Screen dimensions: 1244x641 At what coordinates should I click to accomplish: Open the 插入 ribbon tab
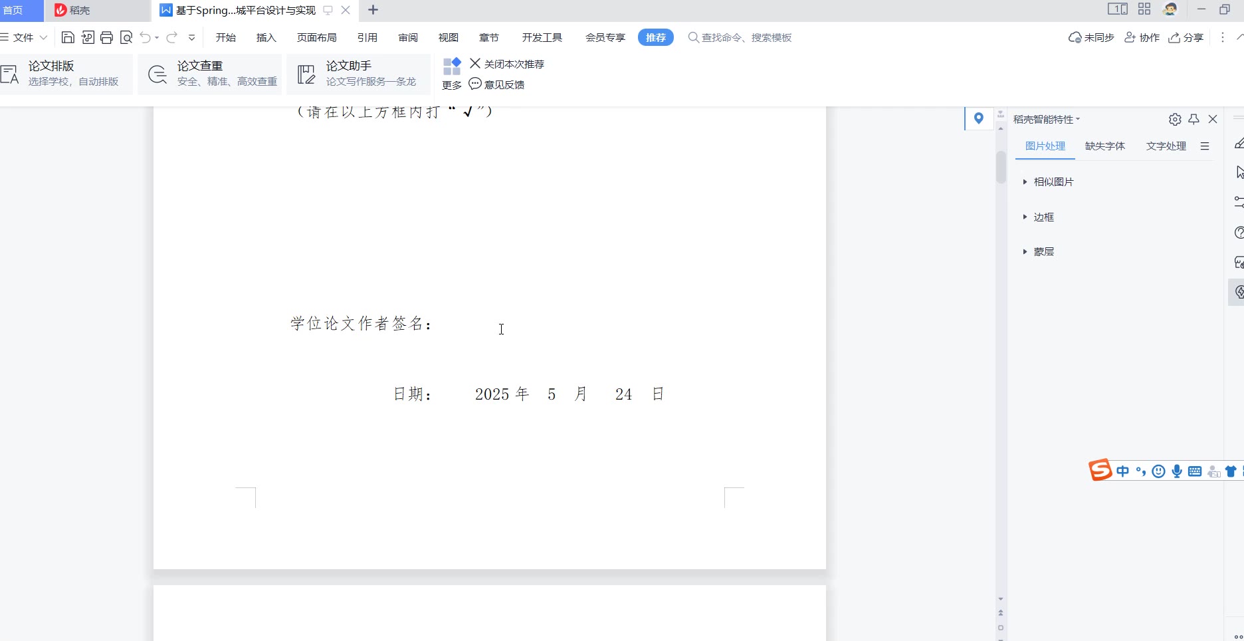[x=266, y=37]
